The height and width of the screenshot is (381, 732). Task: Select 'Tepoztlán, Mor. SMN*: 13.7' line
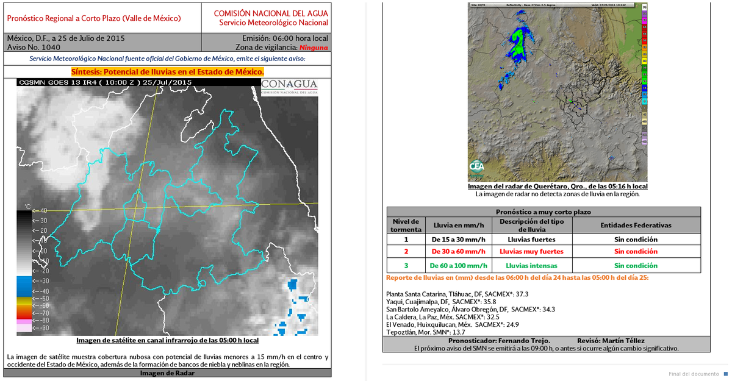pyautogui.click(x=426, y=332)
